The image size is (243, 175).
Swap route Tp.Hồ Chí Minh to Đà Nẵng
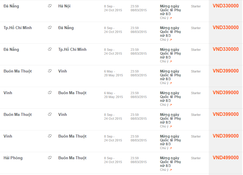point(50,28)
